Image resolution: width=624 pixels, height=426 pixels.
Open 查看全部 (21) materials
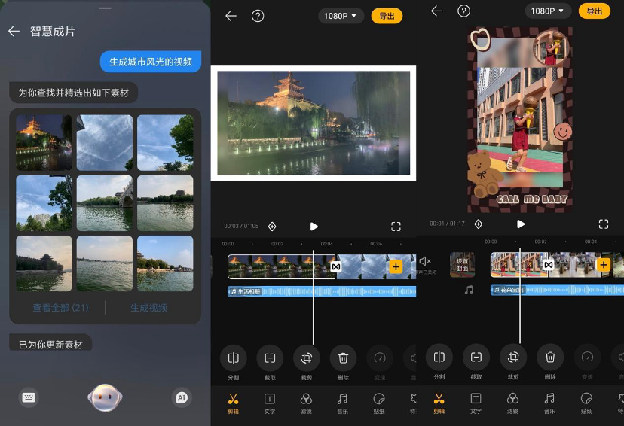[60, 308]
